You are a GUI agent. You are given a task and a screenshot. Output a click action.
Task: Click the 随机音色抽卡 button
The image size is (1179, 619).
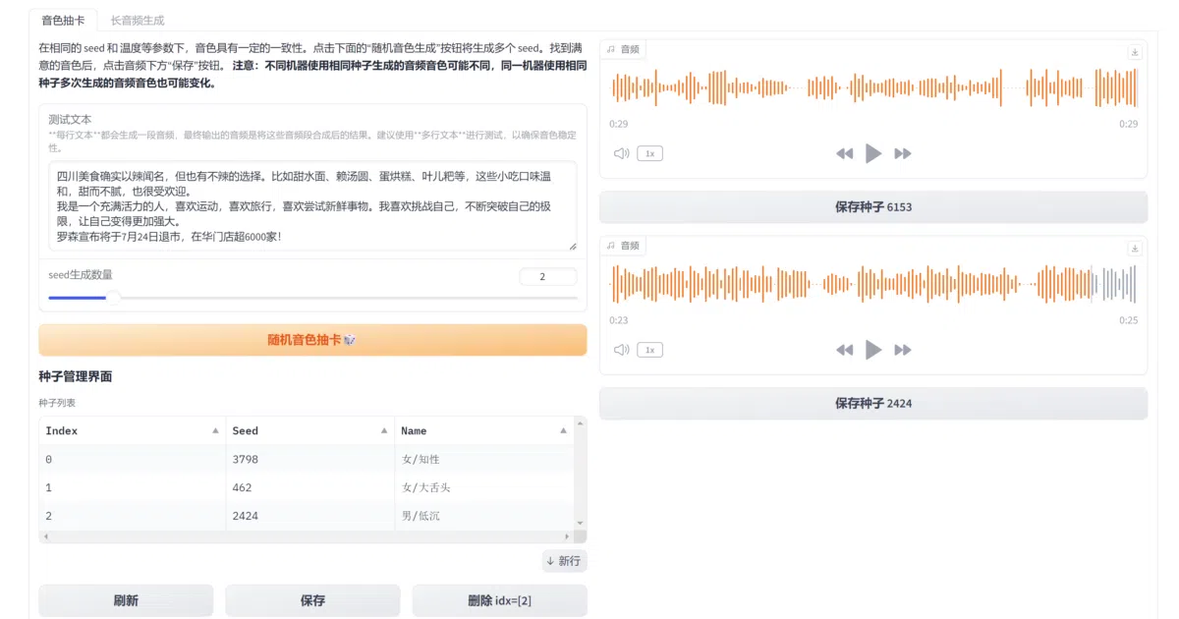312,340
